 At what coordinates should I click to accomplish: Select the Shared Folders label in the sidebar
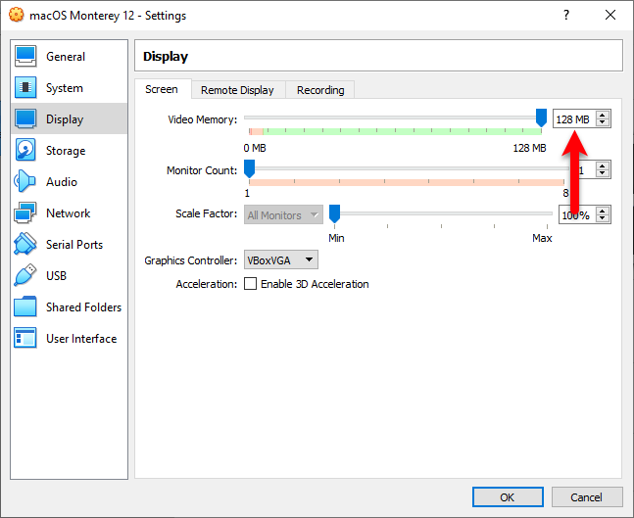[x=83, y=307]
